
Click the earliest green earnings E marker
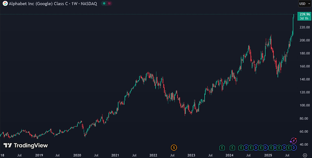[222, 148]
